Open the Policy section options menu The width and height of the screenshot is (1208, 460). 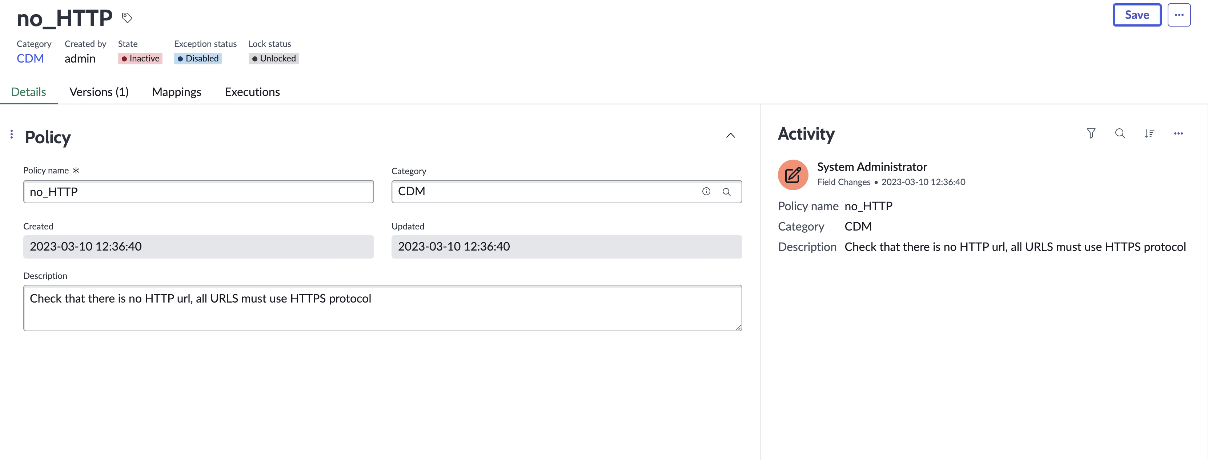click(12, 135)
